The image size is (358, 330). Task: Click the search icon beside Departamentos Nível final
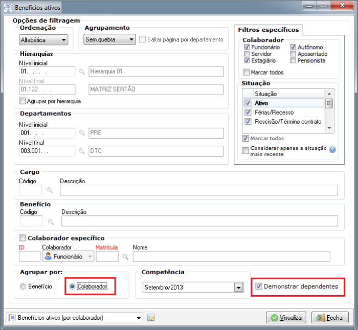click(81, 151)
